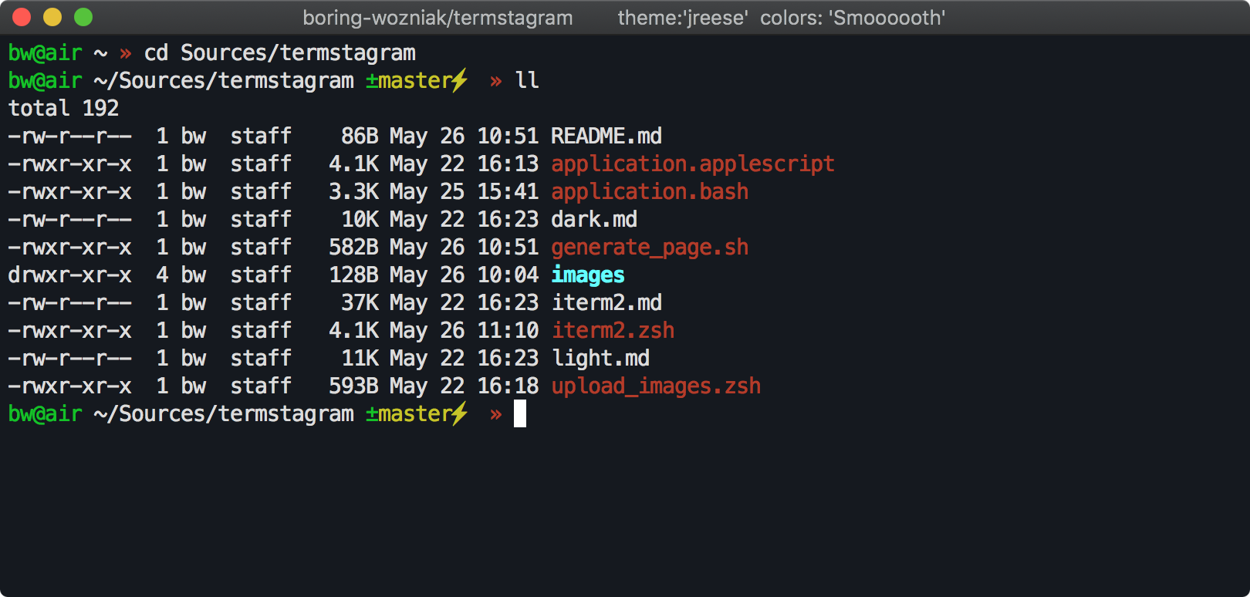Click the iterm2.zsh red filename
The image size is (1250, 597).
(613, 330)
